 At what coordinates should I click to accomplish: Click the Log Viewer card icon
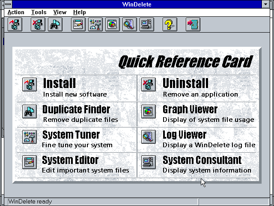[149, 137]
